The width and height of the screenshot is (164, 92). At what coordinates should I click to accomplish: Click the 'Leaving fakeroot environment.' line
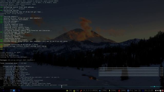pyautogui.click(x=14, y=40)
